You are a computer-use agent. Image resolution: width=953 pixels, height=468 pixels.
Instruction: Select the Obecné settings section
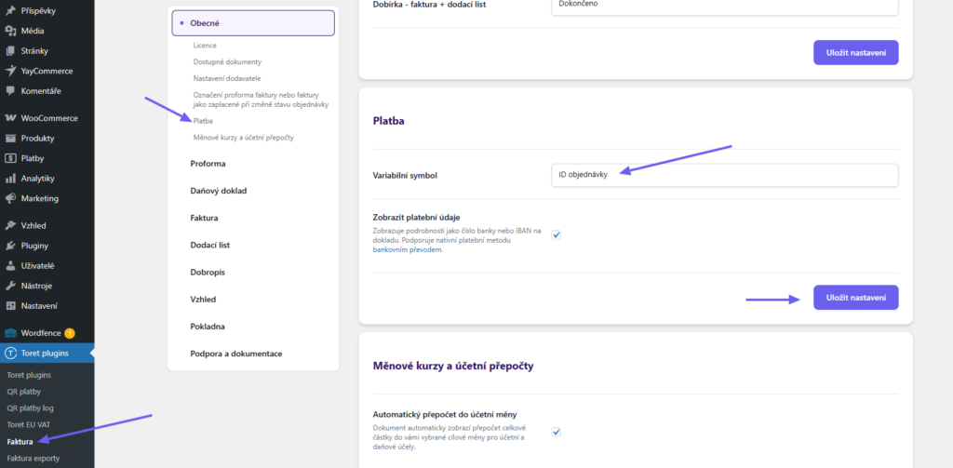[x=253, y=23]
